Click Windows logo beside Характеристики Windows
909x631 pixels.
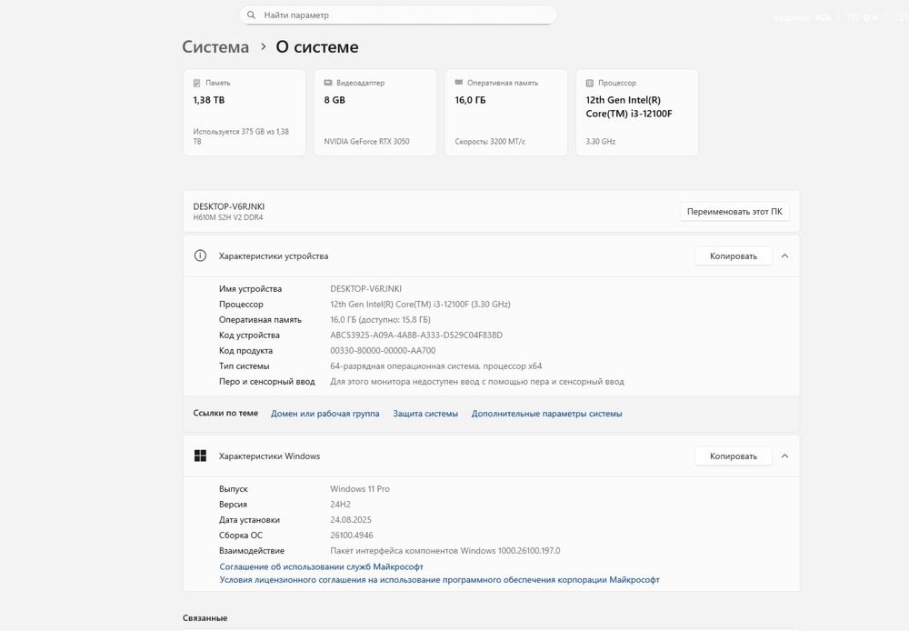pos(201,456)
